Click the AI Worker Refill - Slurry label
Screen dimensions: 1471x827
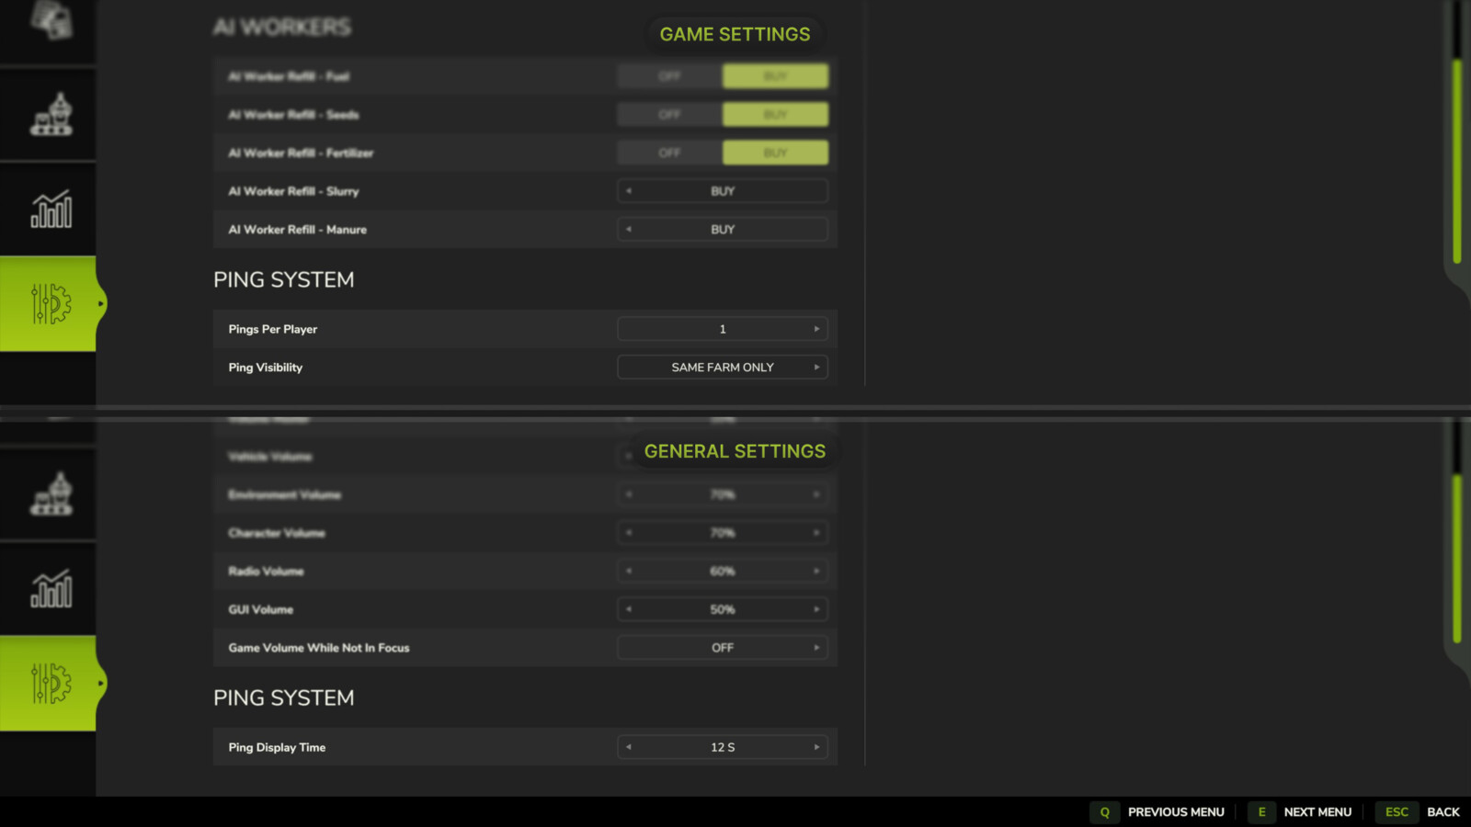click(293, 191)
